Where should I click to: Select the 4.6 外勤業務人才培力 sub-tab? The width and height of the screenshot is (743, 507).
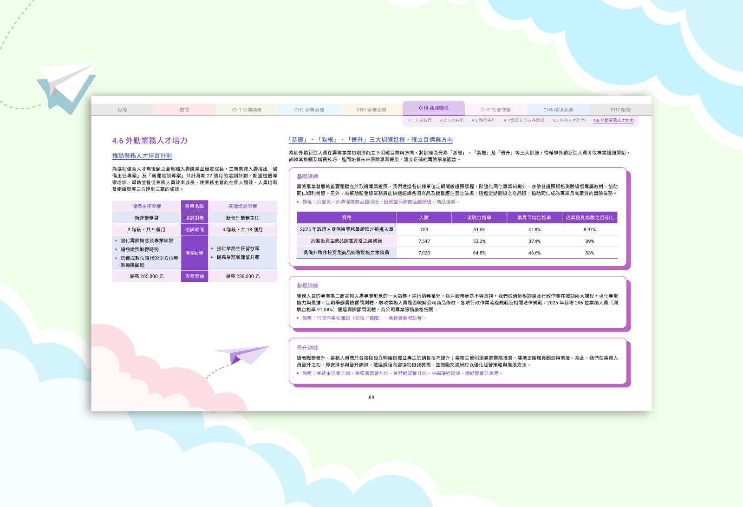613,120
